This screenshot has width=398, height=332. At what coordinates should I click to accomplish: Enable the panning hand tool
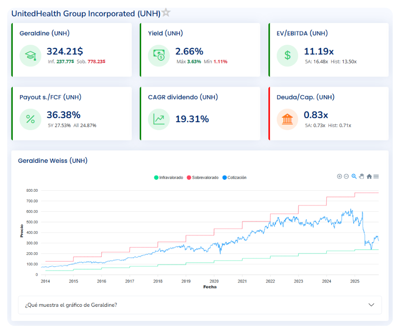(x=361, y=176)
